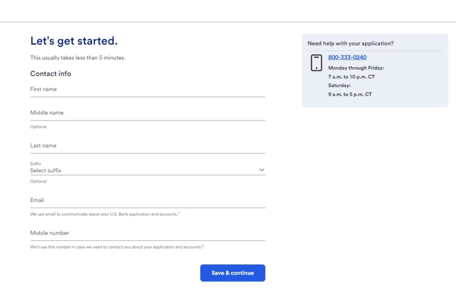Expand the suffix chevron arrow
456x288 pixels.
(x=261, y=170)
